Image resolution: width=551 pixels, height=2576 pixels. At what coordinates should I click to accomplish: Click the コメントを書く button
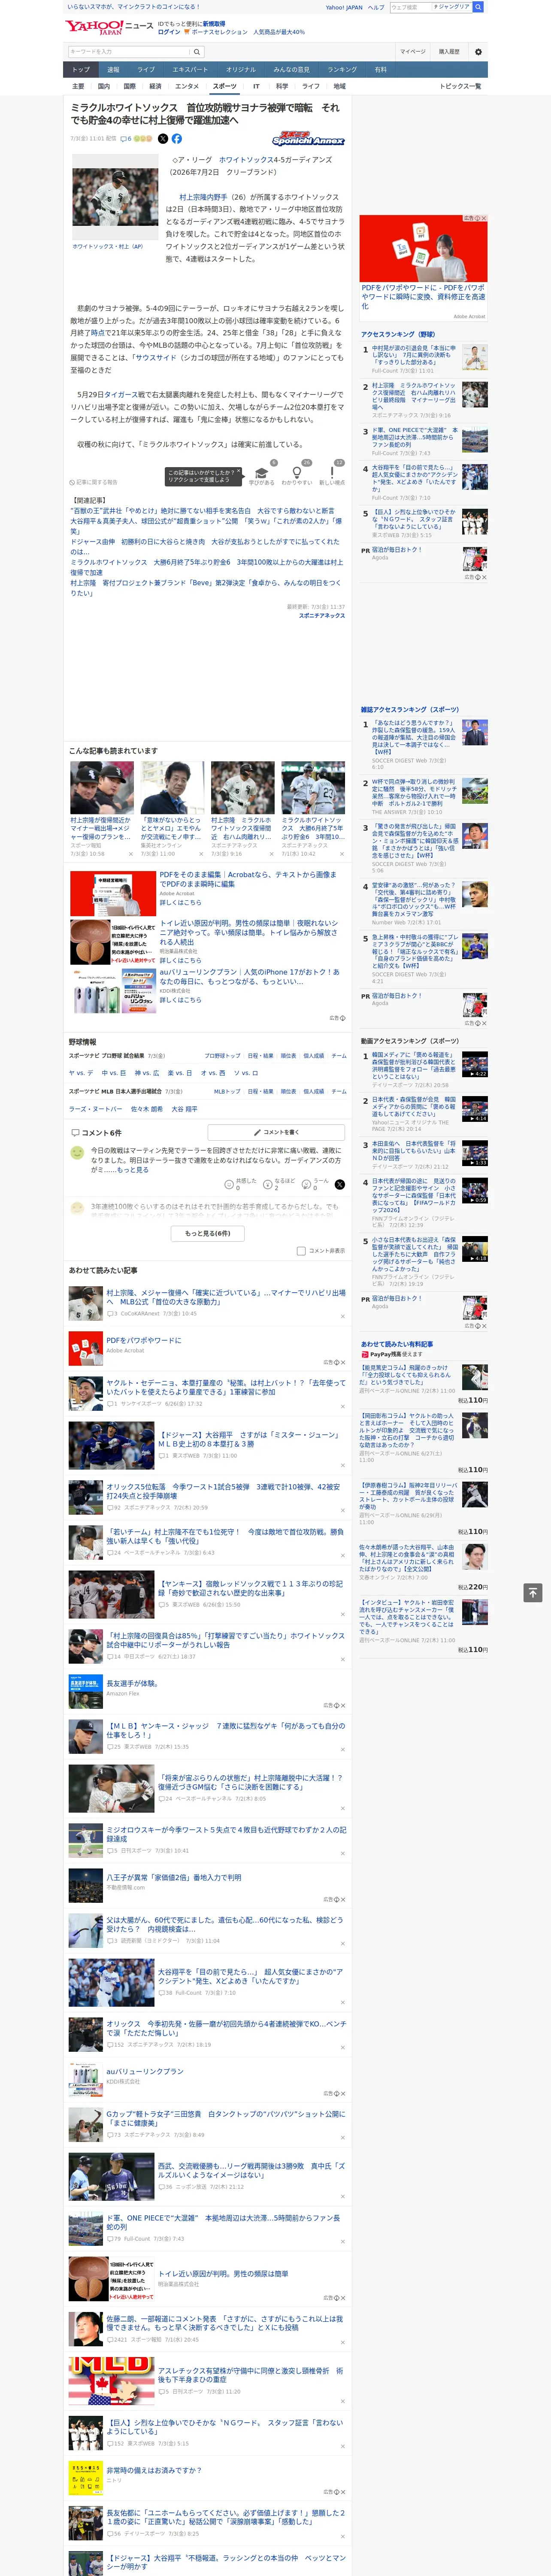point(276,1133)
